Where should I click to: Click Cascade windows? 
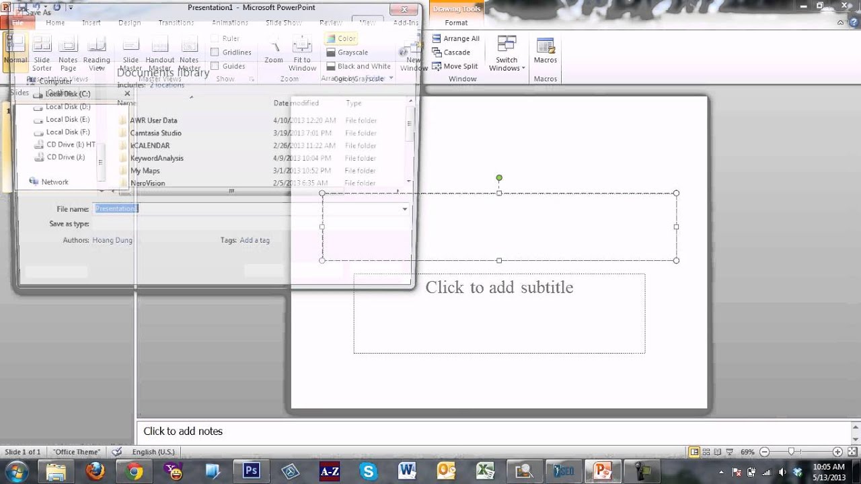[x=451, y=52]
